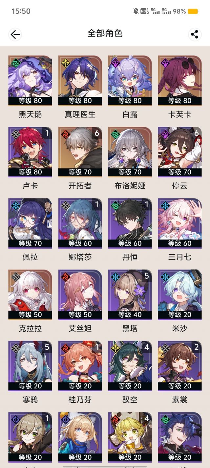The image size is (210, 468).
Task: Tap the ice element icon on 佩拉
Action: [14, 205]
